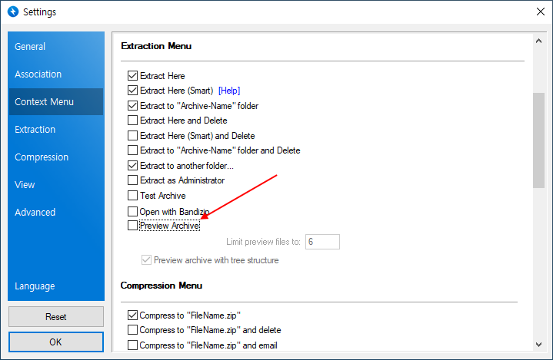Go to the View settings tab
This screenshot has height=360, width=553.
[x=25, y=185]
